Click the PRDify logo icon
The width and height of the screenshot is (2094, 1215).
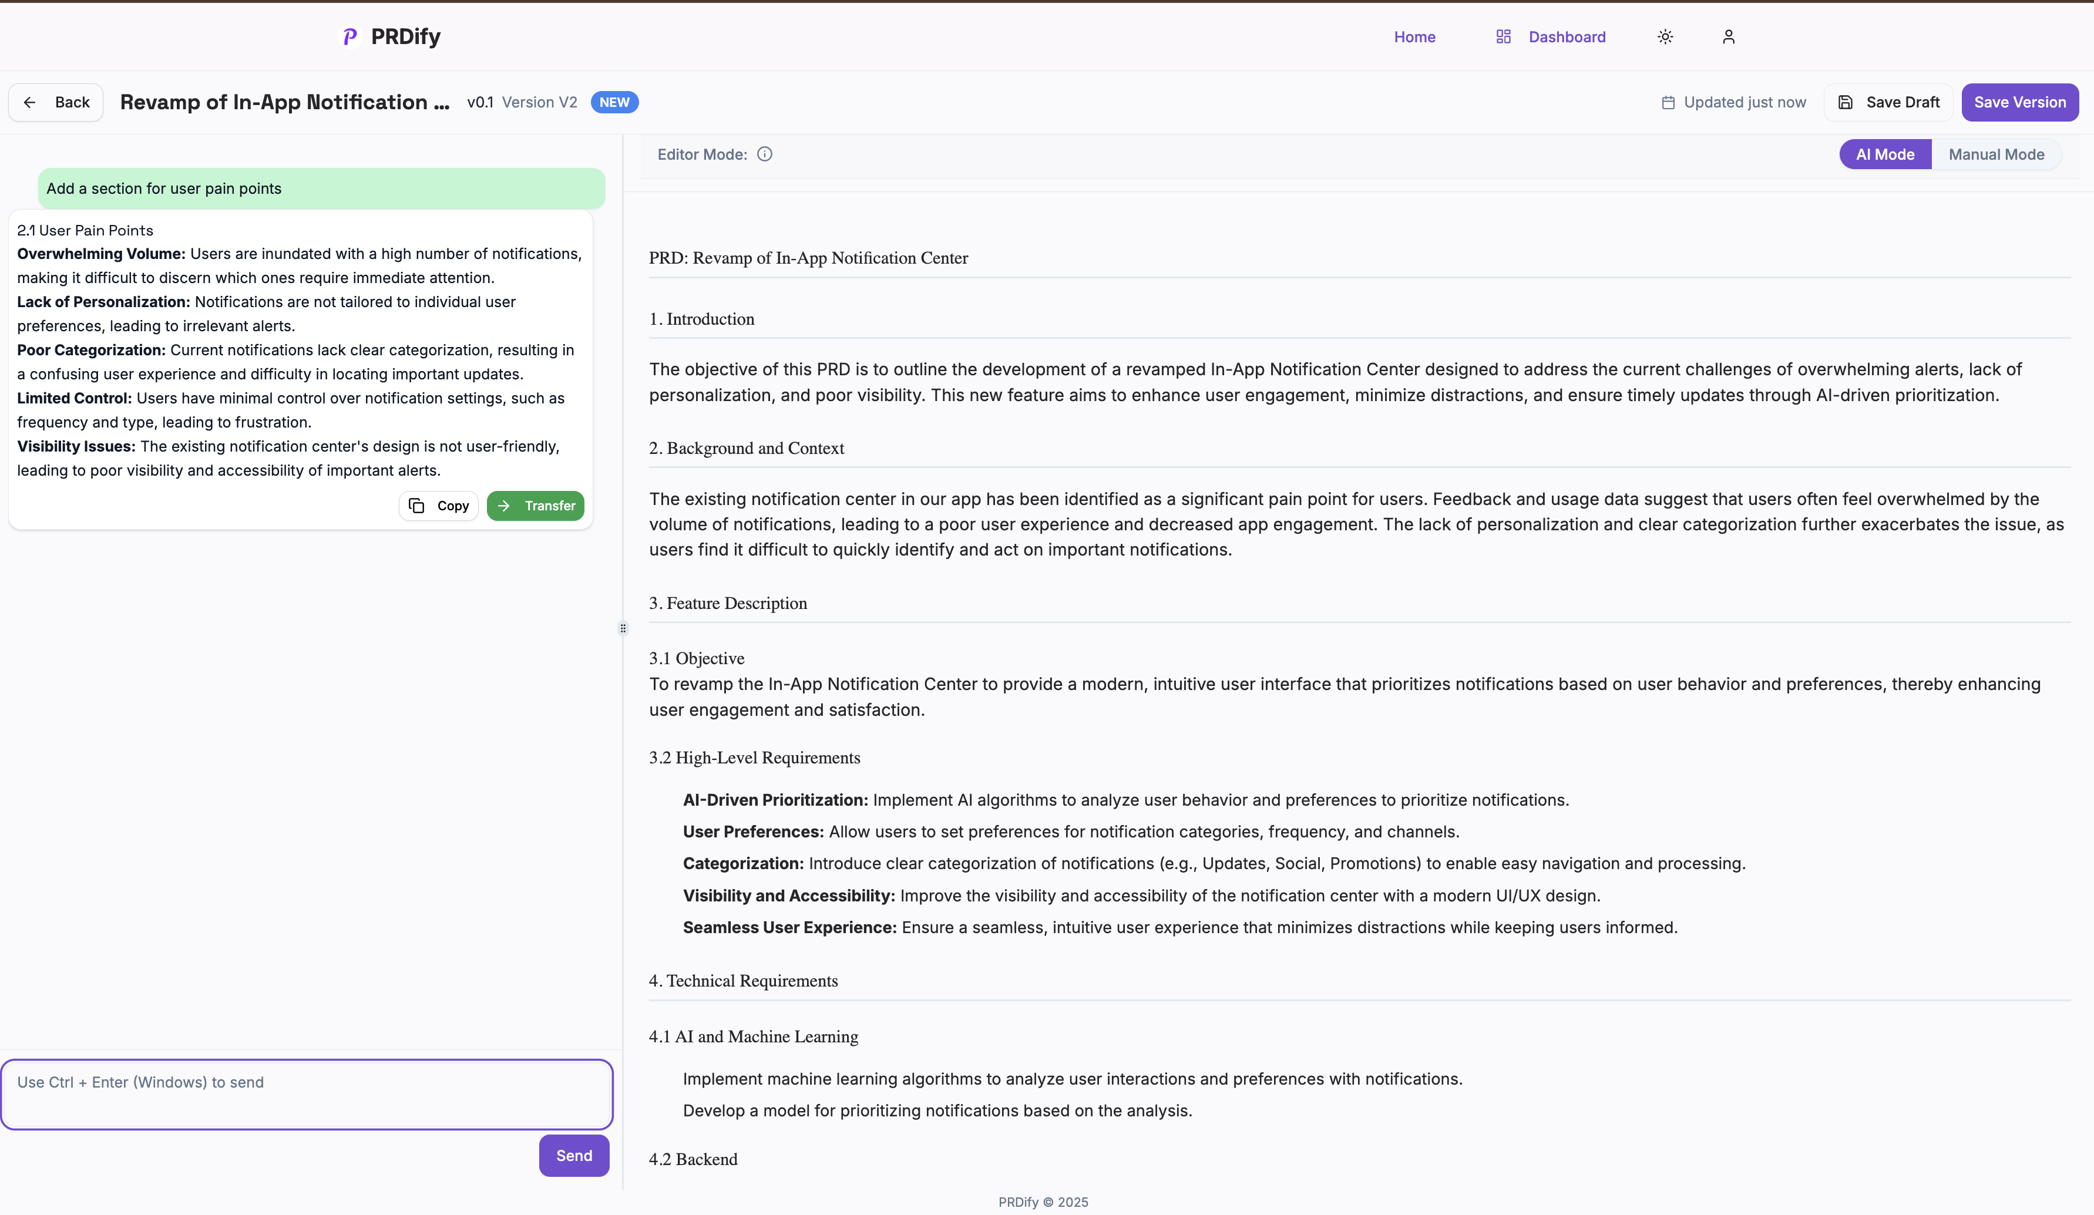350,36
